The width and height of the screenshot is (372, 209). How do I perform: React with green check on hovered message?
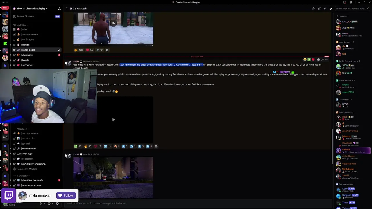point(309,60)
